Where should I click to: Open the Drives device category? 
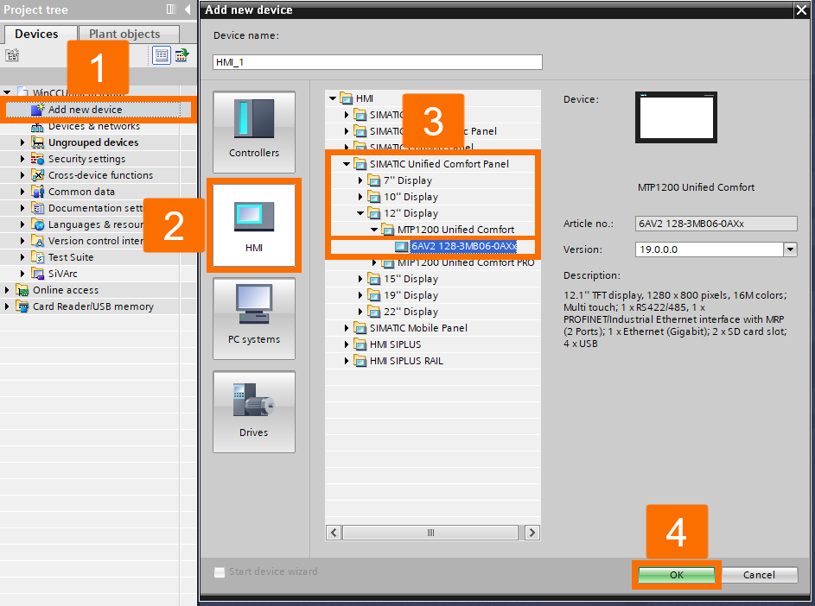click(253, 412)
